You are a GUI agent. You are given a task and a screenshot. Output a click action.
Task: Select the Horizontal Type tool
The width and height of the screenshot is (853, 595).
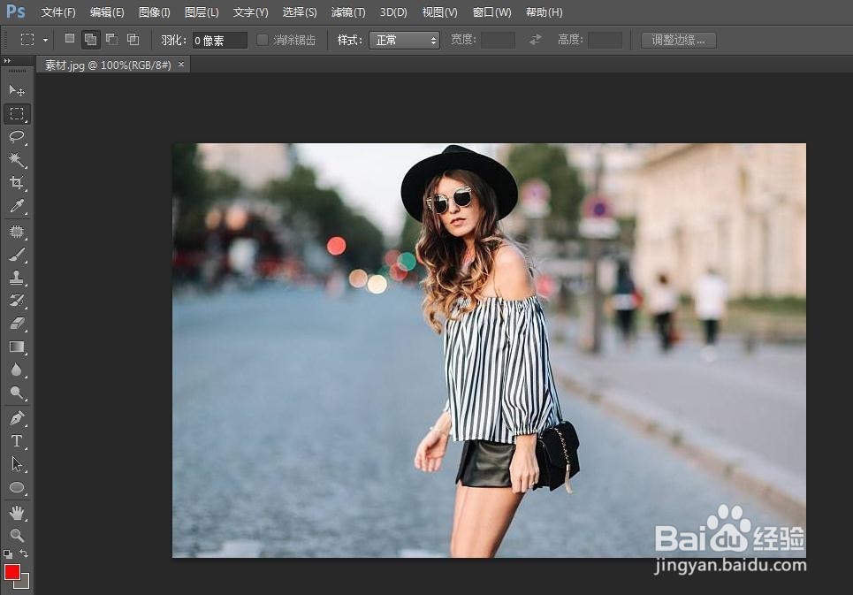(x=17, y=441)
